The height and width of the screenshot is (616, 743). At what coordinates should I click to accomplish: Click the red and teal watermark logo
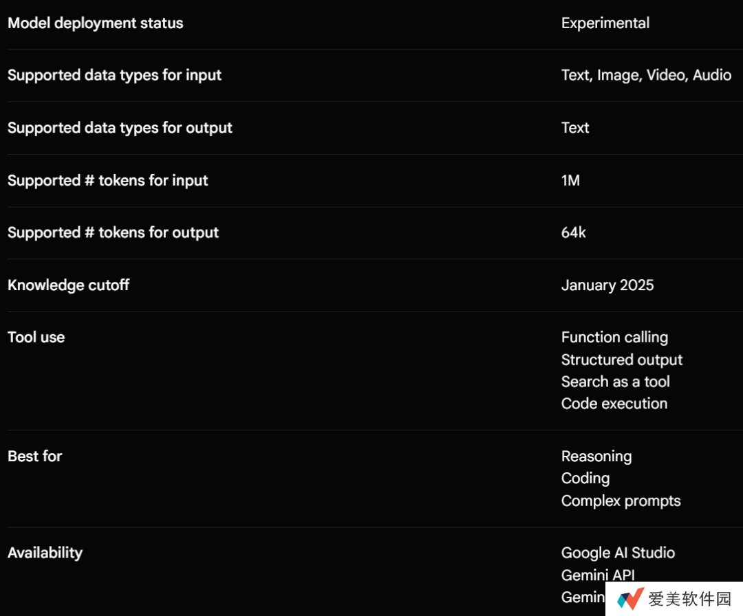click(x=629, y=599)
